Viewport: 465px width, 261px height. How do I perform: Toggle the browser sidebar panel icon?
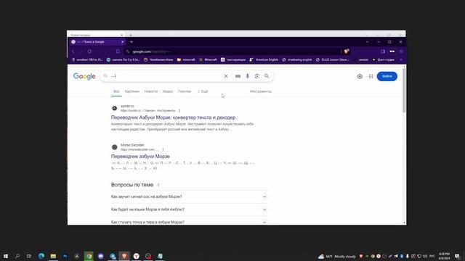pyautogui.click(x=383, y=51)
